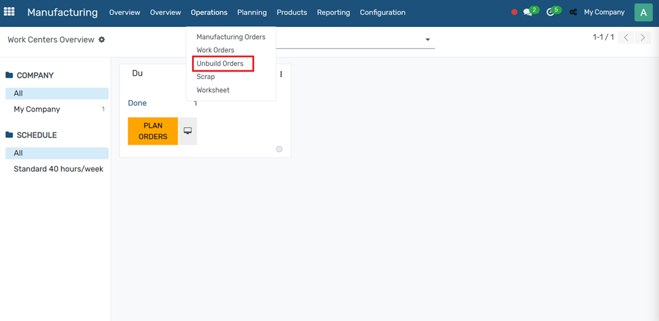Filter by My Company
The width and height of the screenshot is (659, 321).
pos(37,109)
